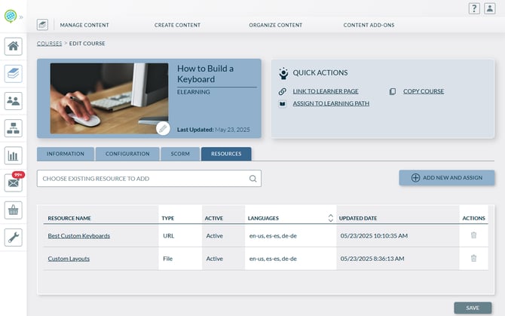
Task: Switch to the Configuration tab
Action: tap(127, 154)
